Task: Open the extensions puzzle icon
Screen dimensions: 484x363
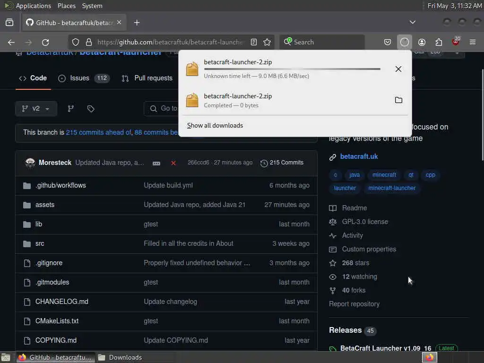Action: pyautogui.click(x=439, y=42)
